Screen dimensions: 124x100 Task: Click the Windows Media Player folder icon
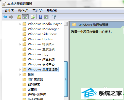[24, 24]
